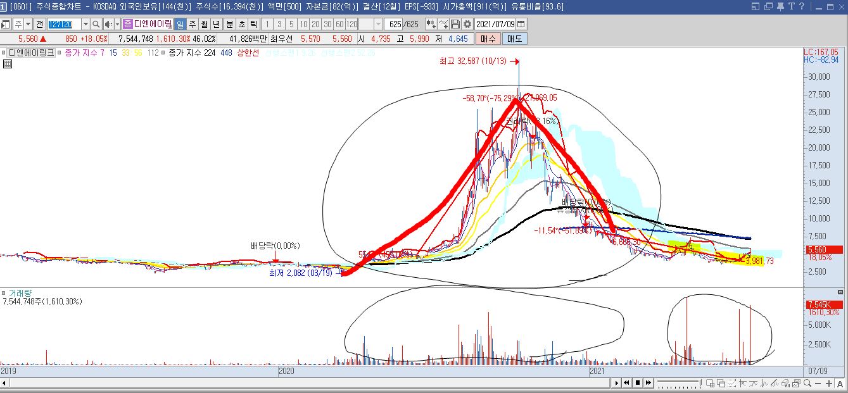Viewport: 848px width, 393px height.
Task: Open dropdown arrow next to 주 selector
Action: (x=28, y=24)
